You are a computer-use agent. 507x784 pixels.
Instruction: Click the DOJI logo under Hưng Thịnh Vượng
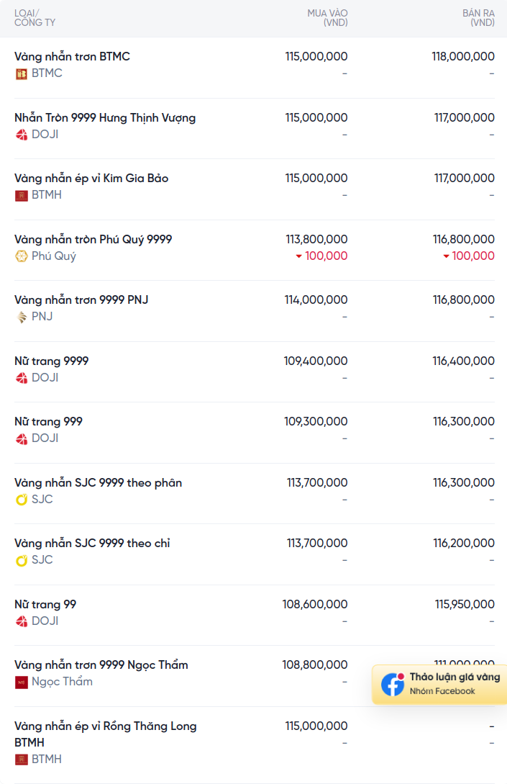[21, 135]
